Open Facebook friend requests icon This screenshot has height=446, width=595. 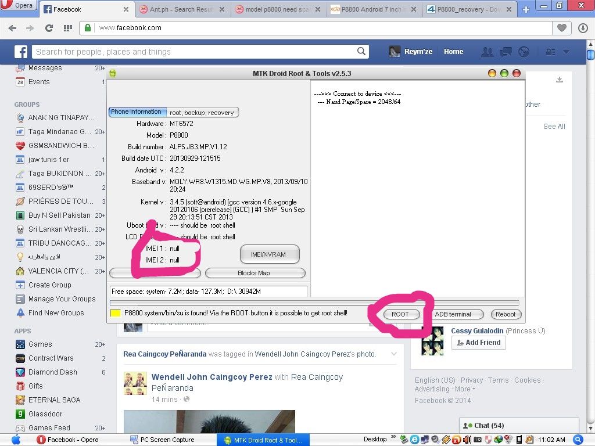(487, 52)
